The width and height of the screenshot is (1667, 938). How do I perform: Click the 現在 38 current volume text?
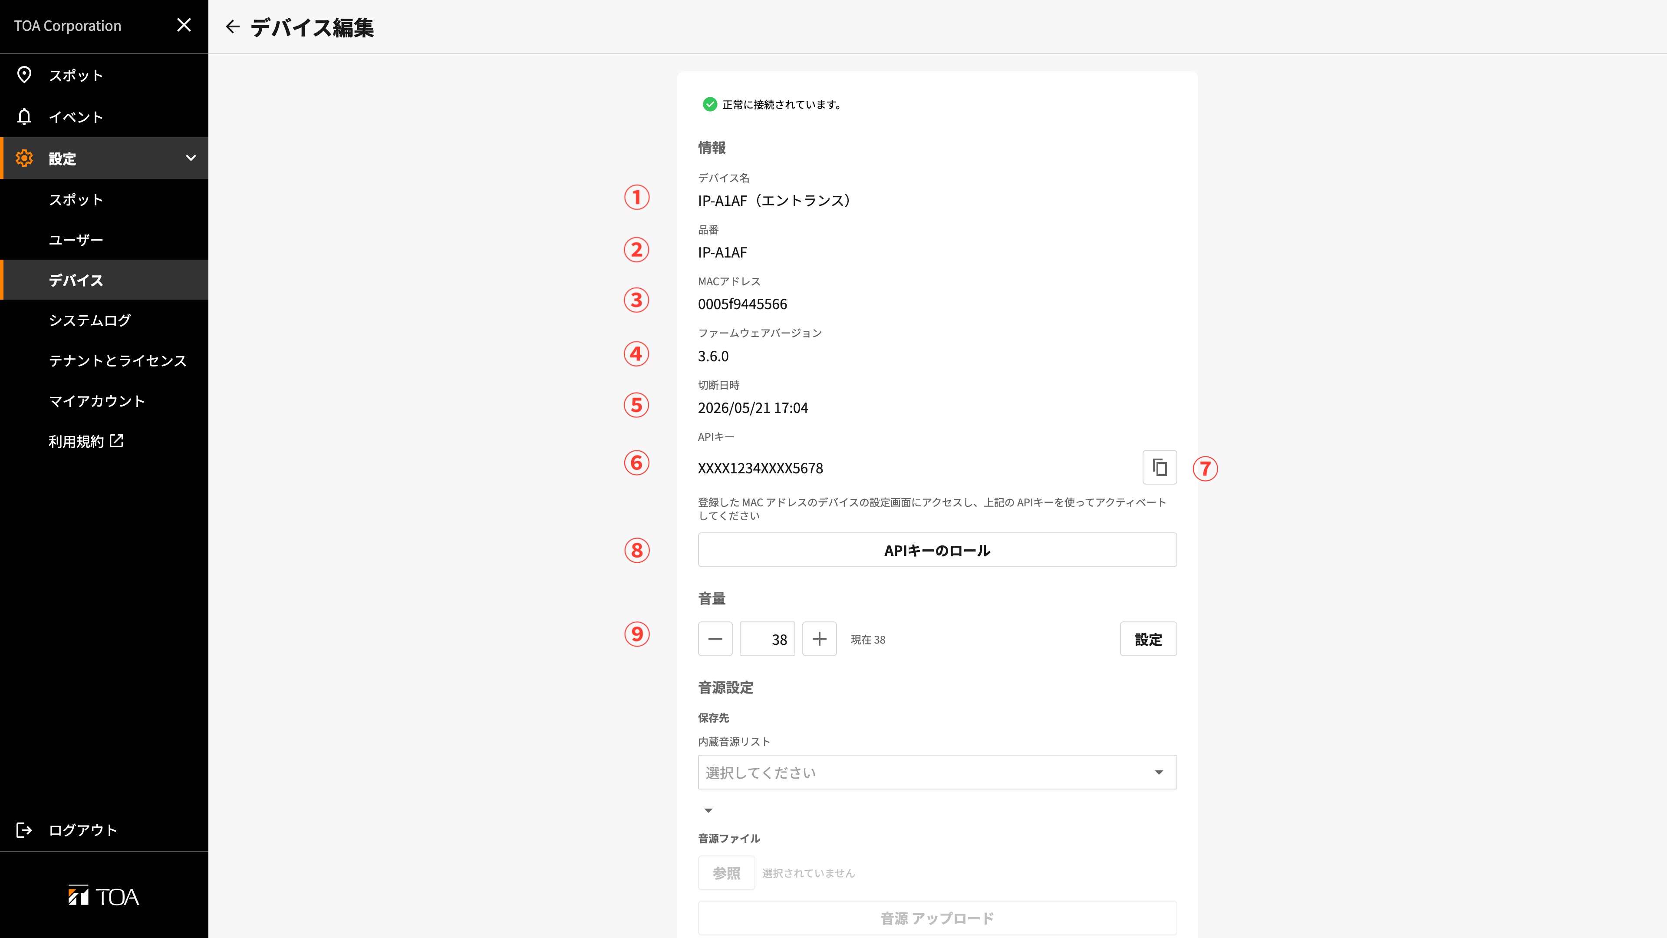pos(868,640)
